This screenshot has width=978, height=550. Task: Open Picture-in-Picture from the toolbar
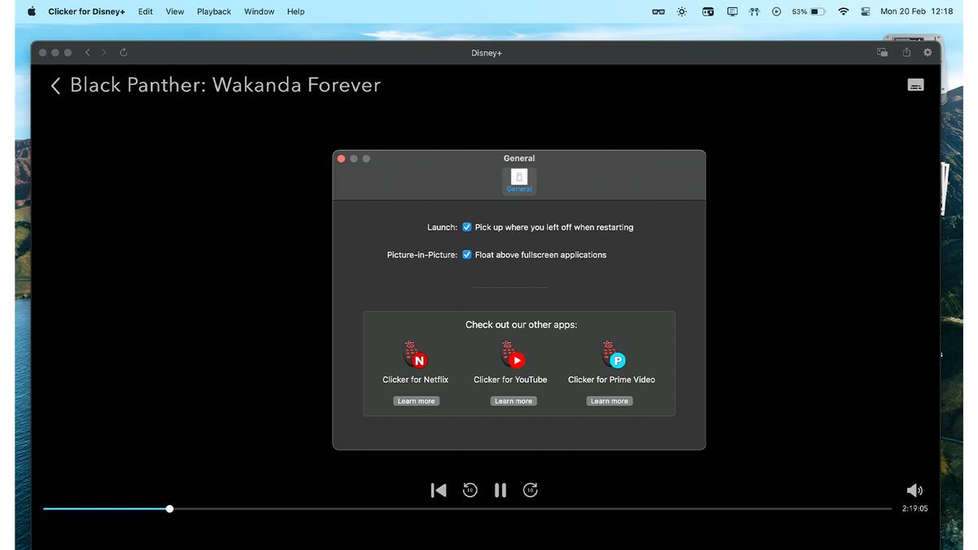point(882,52)
